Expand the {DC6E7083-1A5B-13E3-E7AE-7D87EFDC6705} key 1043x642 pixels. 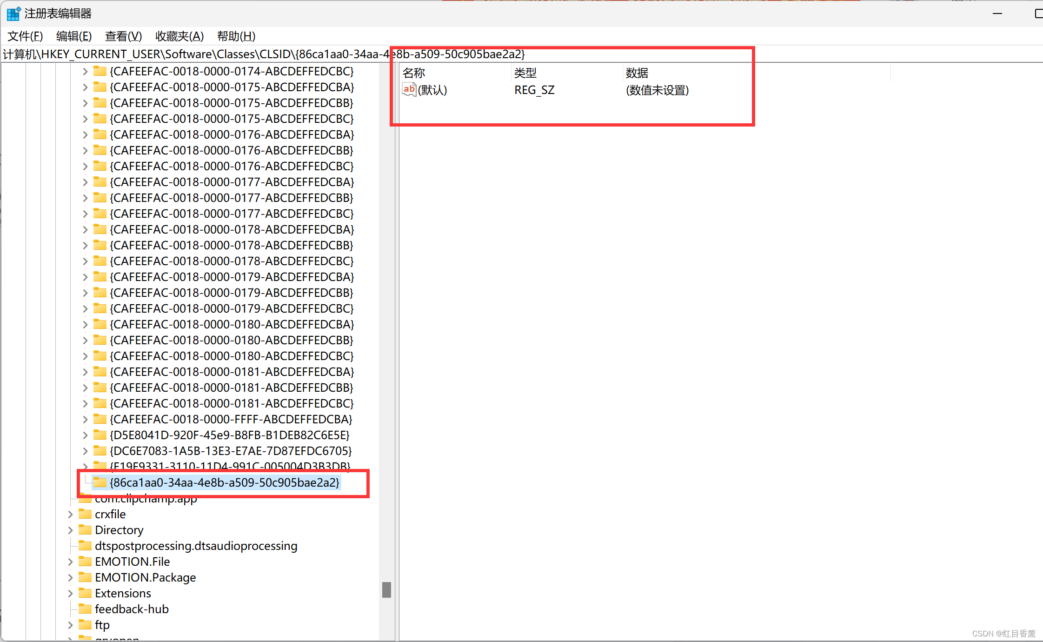85,451
